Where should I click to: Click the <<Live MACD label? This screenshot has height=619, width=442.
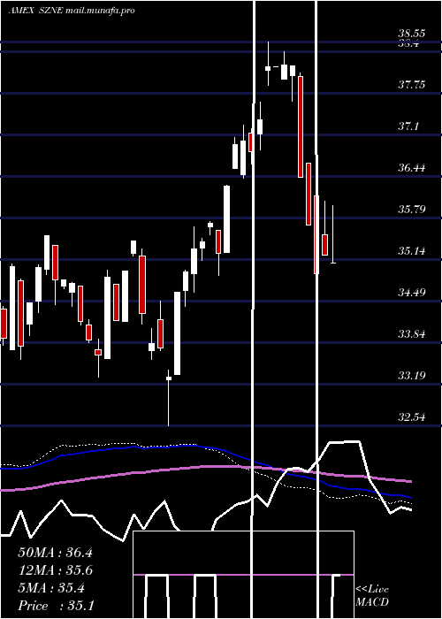(x=372, y=596)
